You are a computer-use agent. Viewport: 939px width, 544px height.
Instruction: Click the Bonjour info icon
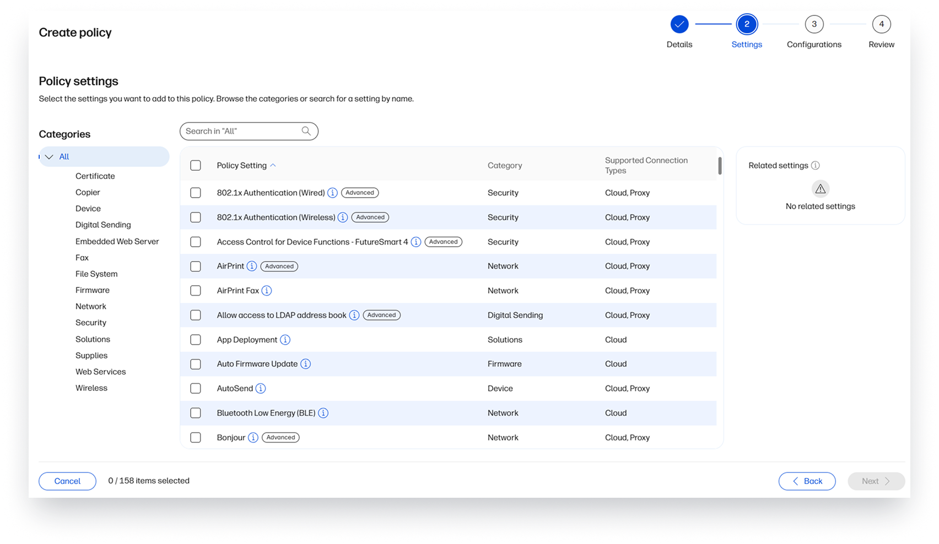coord(253,437)
